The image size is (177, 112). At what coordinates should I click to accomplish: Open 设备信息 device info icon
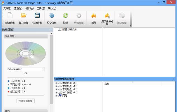[x=52, y=15]
